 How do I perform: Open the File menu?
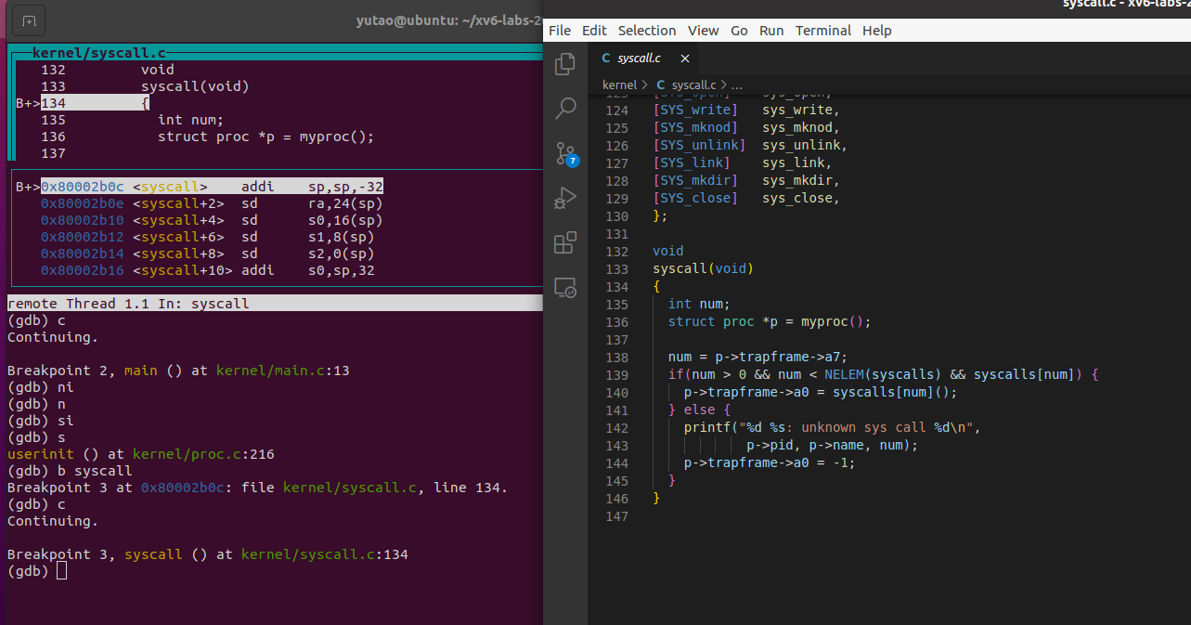(560, 31)
